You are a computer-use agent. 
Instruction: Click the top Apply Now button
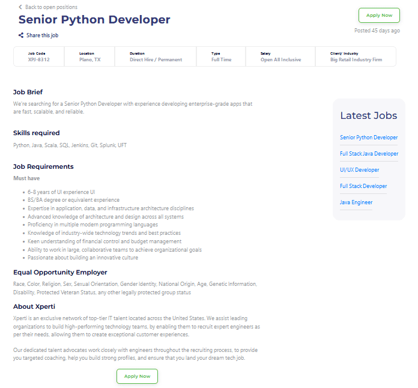[x=379, y=15]
